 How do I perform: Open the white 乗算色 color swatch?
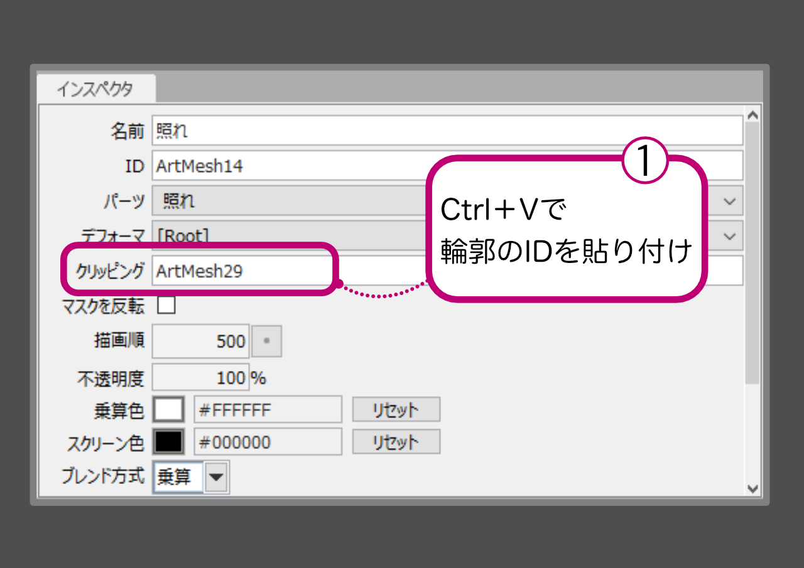pos(169,410)
